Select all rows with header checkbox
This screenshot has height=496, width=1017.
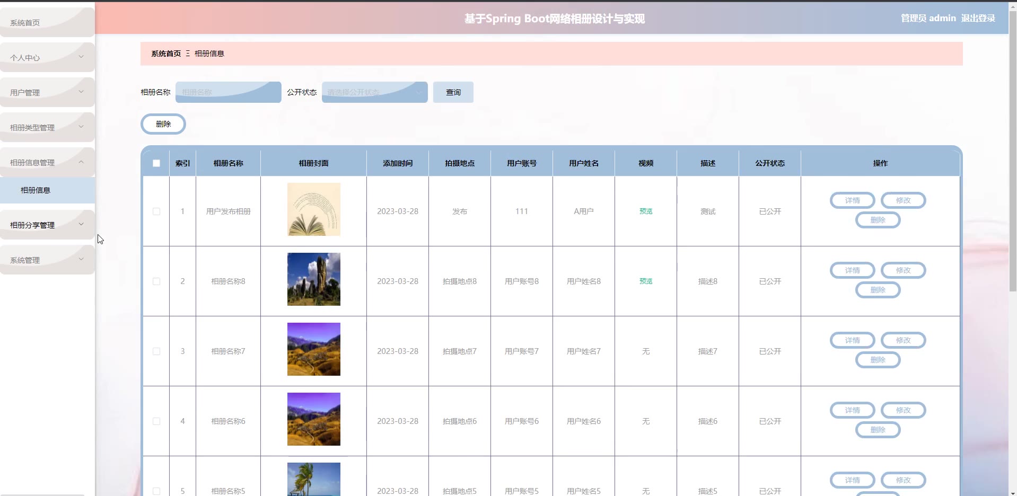tap(156, 163)
